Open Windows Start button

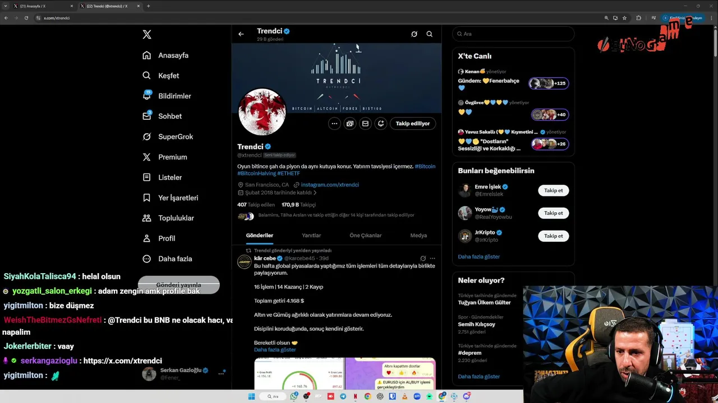[251, 396]
